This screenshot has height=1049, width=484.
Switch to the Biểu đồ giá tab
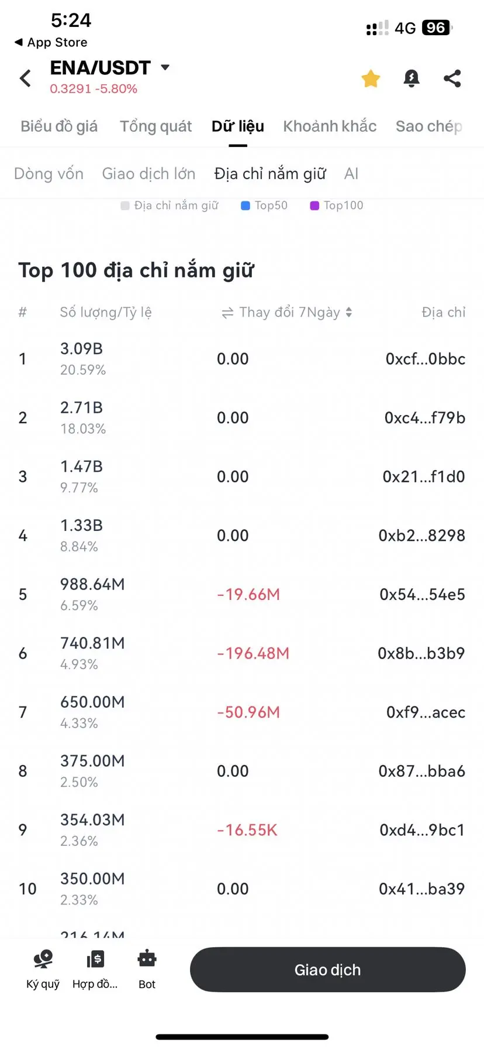click(x=59, y=126)
